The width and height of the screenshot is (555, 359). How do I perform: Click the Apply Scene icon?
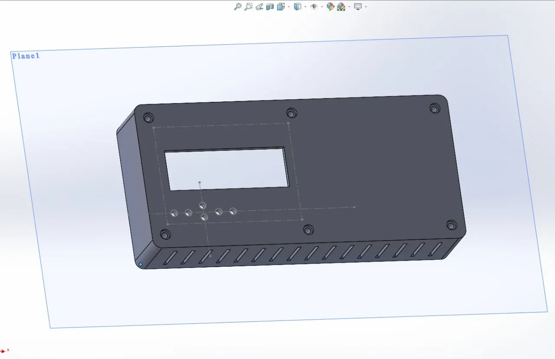coord(341,7)
